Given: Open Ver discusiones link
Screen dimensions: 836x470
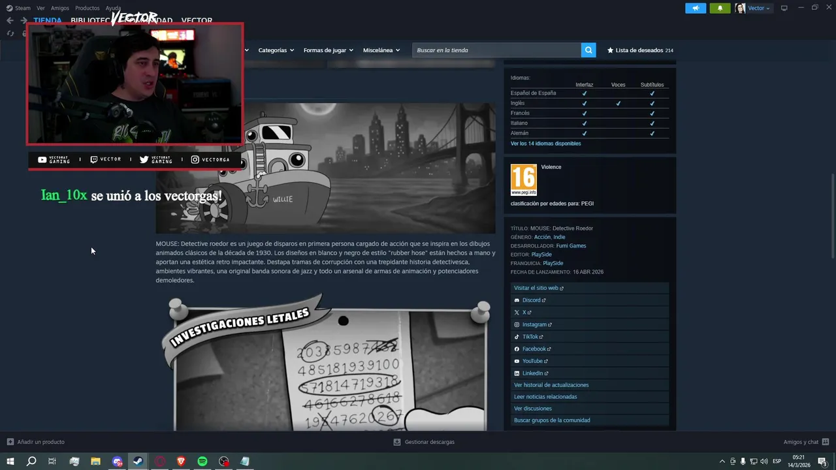Looking at the screenshot, I should click(x=533, y=409).
